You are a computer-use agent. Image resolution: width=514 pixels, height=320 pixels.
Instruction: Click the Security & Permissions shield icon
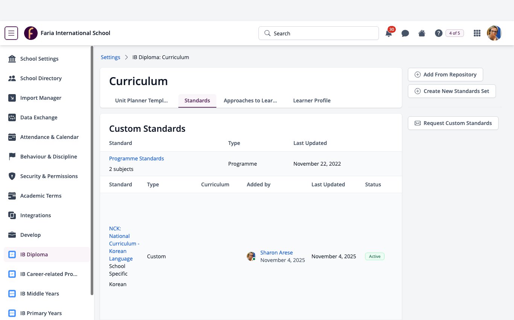point(12,176)
